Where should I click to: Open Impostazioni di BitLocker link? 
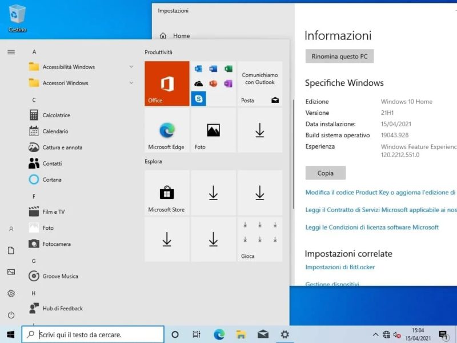pyautogui.click(x=340, y=267)
